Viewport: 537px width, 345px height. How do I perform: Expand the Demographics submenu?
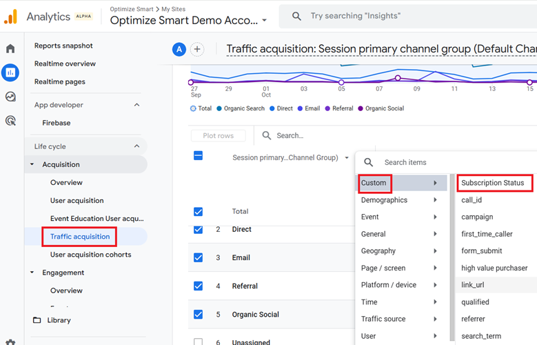coord(435,200)
